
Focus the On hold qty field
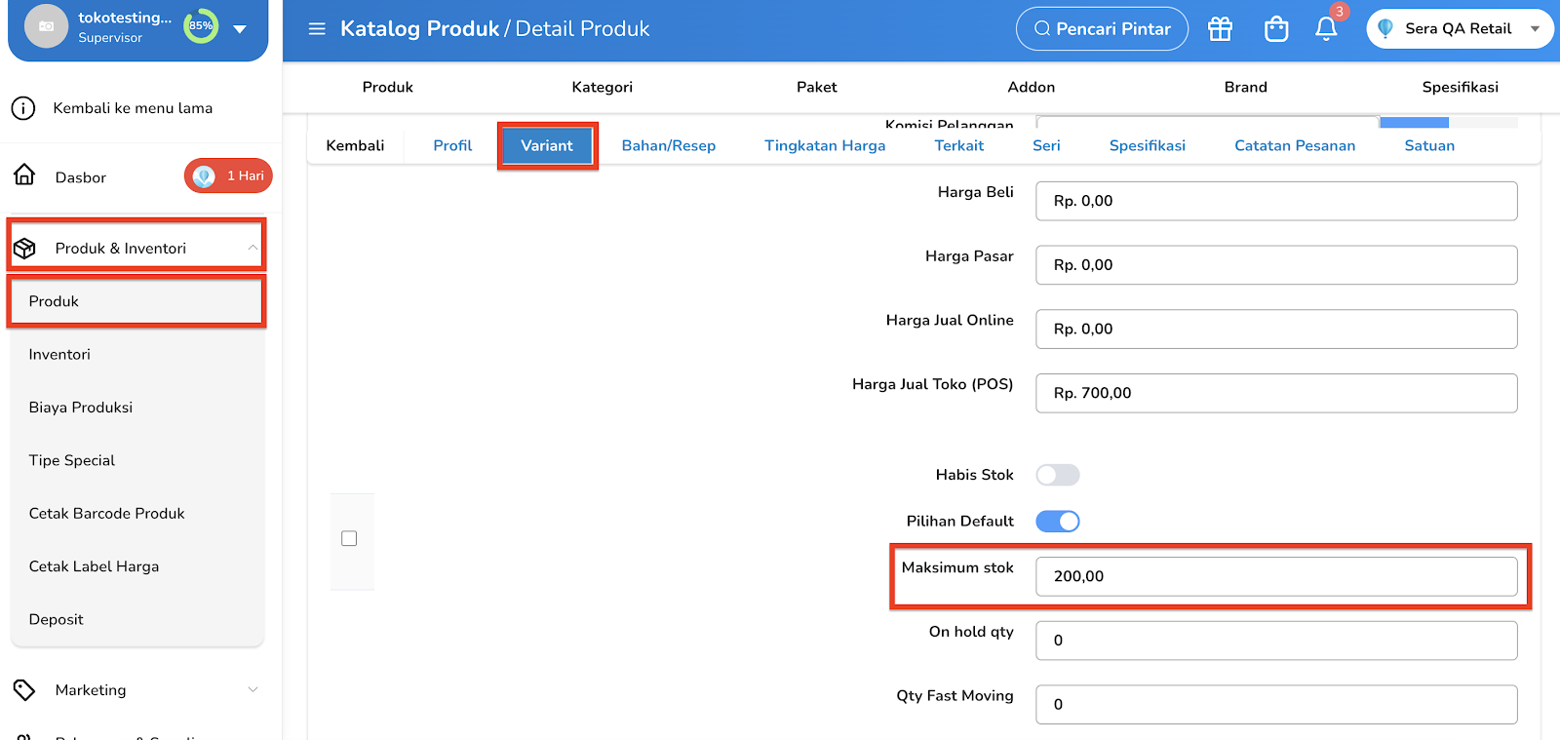[x=1276, y=641]
